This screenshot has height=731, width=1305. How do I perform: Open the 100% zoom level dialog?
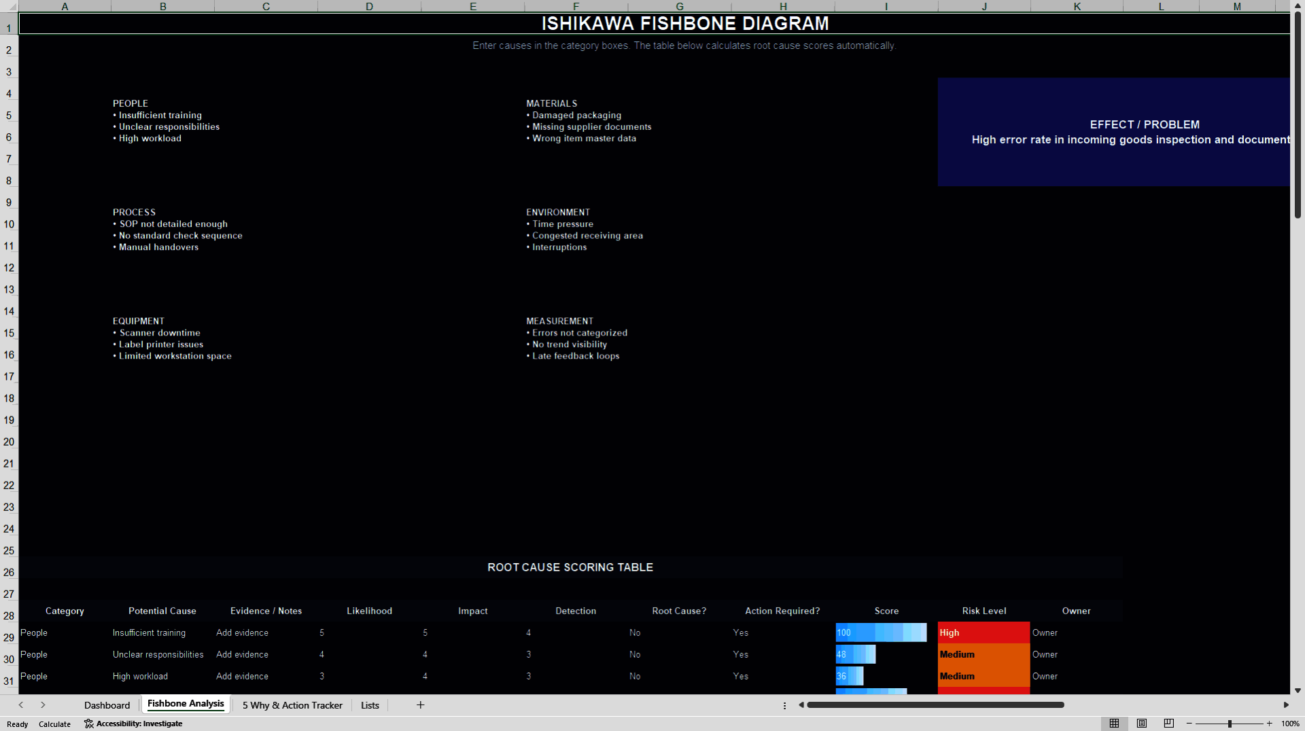click(1290, 724)
